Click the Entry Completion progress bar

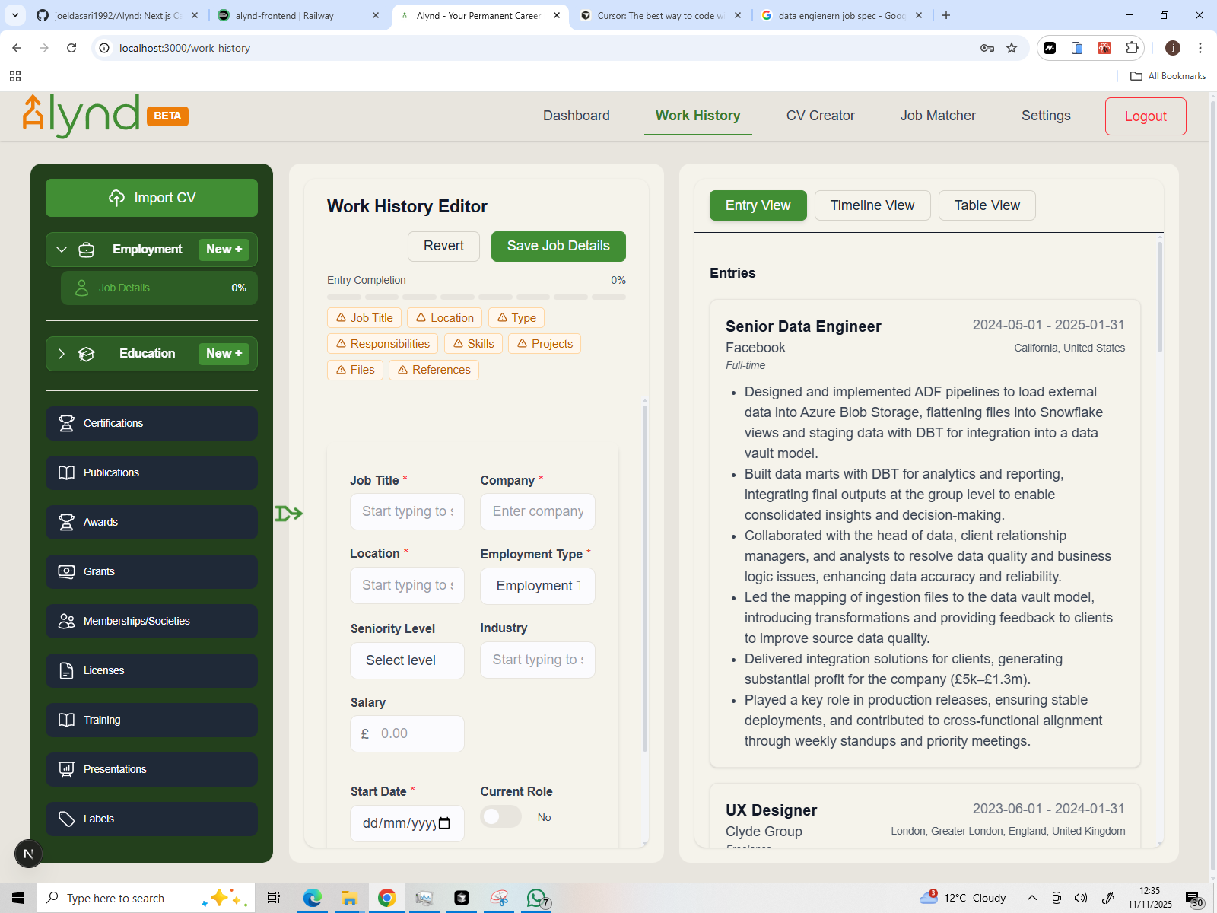pos(475,297)
